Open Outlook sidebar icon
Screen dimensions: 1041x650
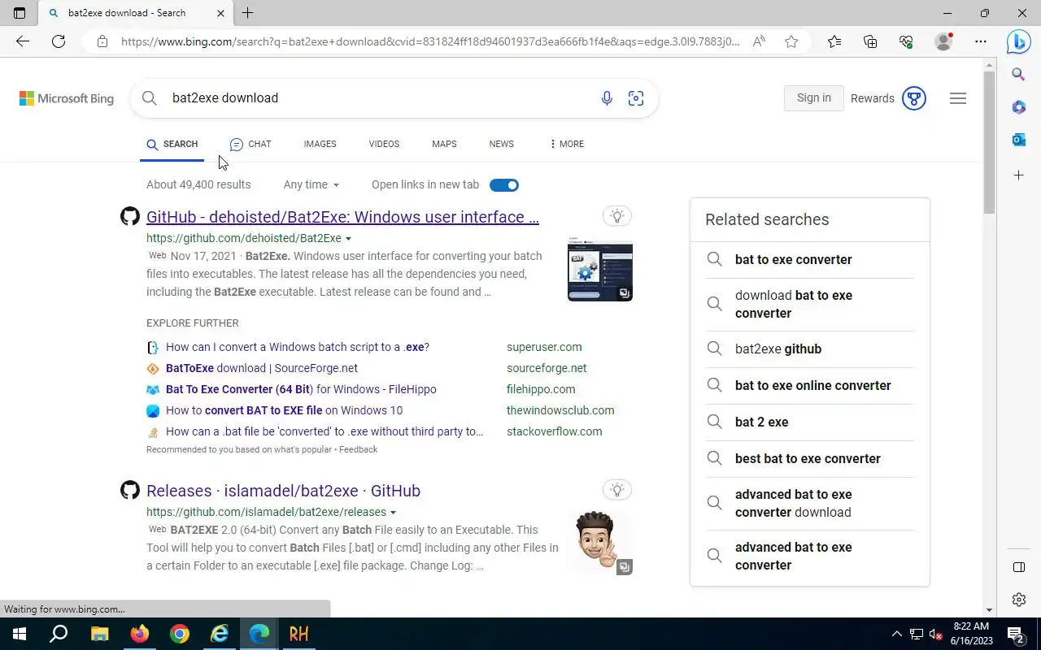pyautogui.click(x=1018, y=140)
